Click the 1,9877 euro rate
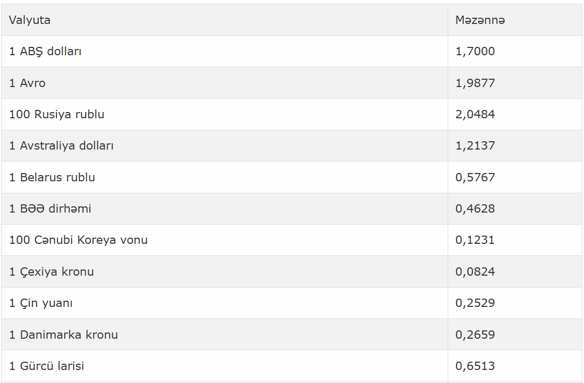Image resolution: width=584 pixels, height=383 pixels. click(x=475, y=83)
